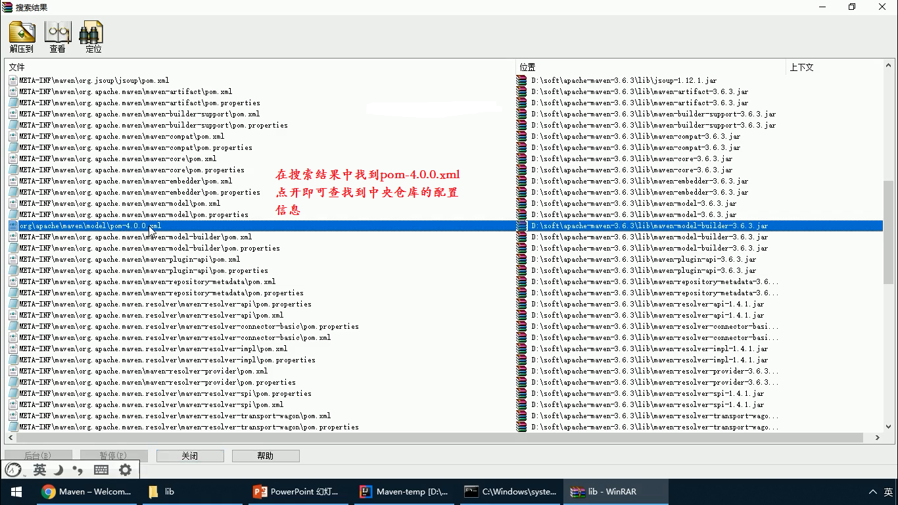Toggle the IME moon (half-width) icon
The height and width of the screenshot is (505, 898).
tap(59, 469)
